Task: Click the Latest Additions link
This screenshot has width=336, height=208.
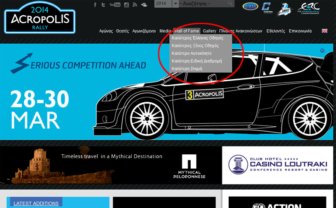Action: coord(36,203)
